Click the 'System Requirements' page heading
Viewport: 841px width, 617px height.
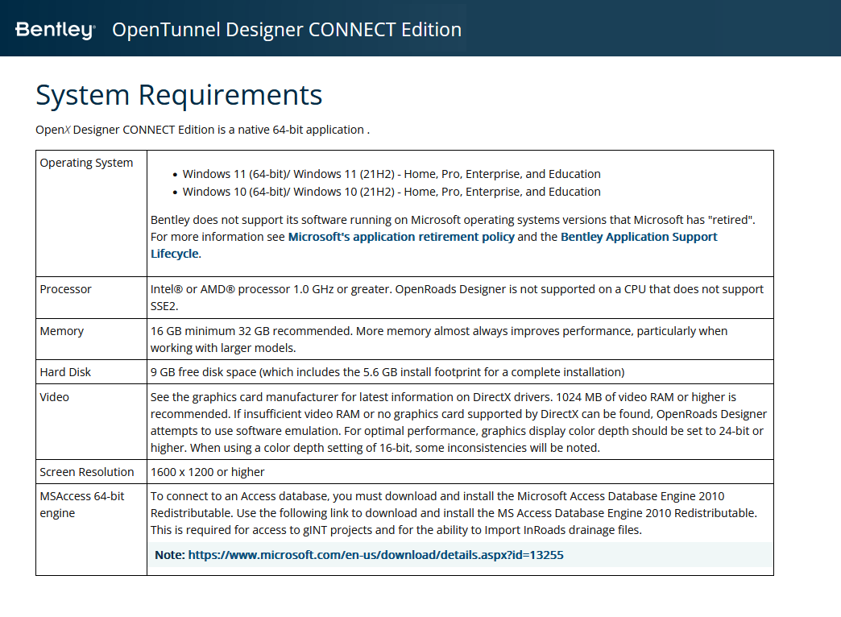click(x=179, y=95)
